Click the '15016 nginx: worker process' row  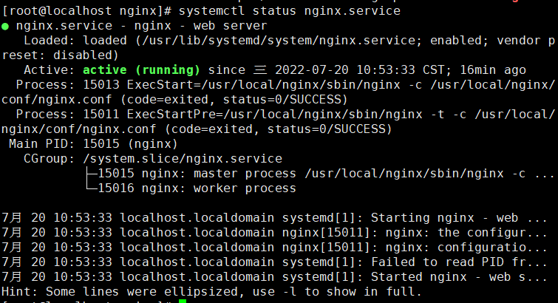(197, 188)
